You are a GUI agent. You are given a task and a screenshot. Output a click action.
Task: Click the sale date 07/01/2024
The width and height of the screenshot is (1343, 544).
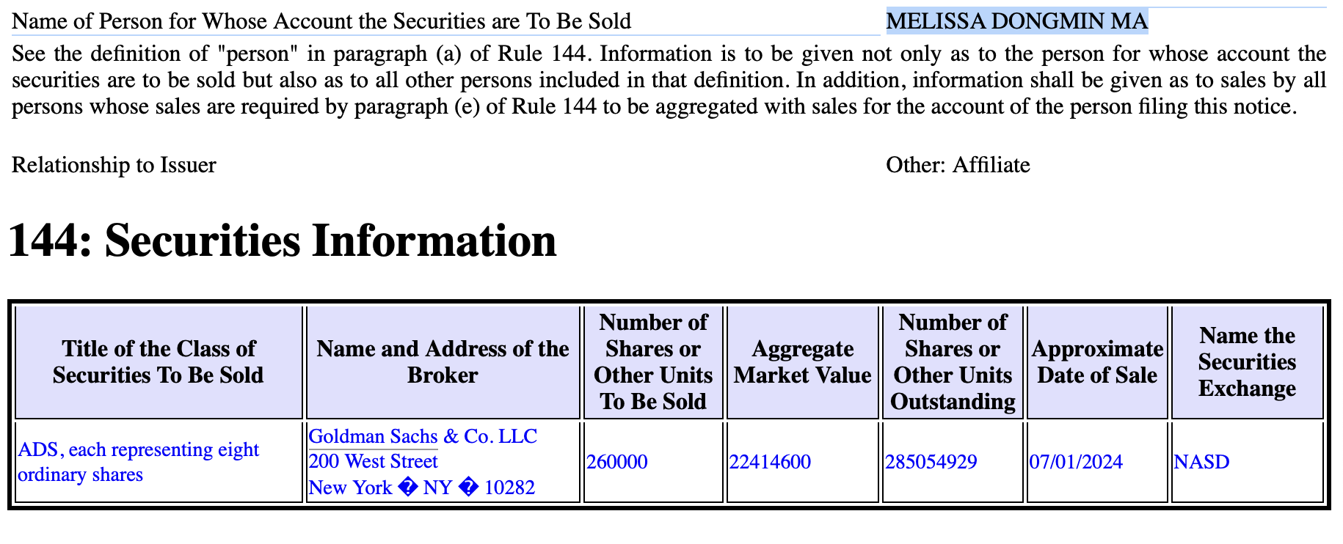coord(1076,462)
